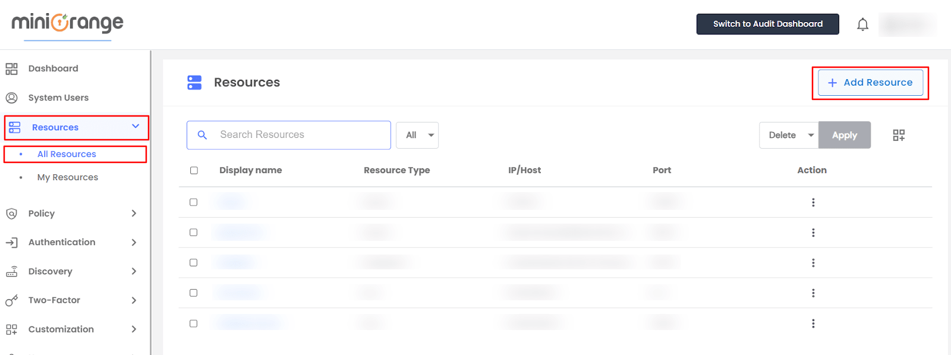Click the search magnifier icon
Image resolution: width=951 pixels, height=355 pixels.
(x=202, y=135)
